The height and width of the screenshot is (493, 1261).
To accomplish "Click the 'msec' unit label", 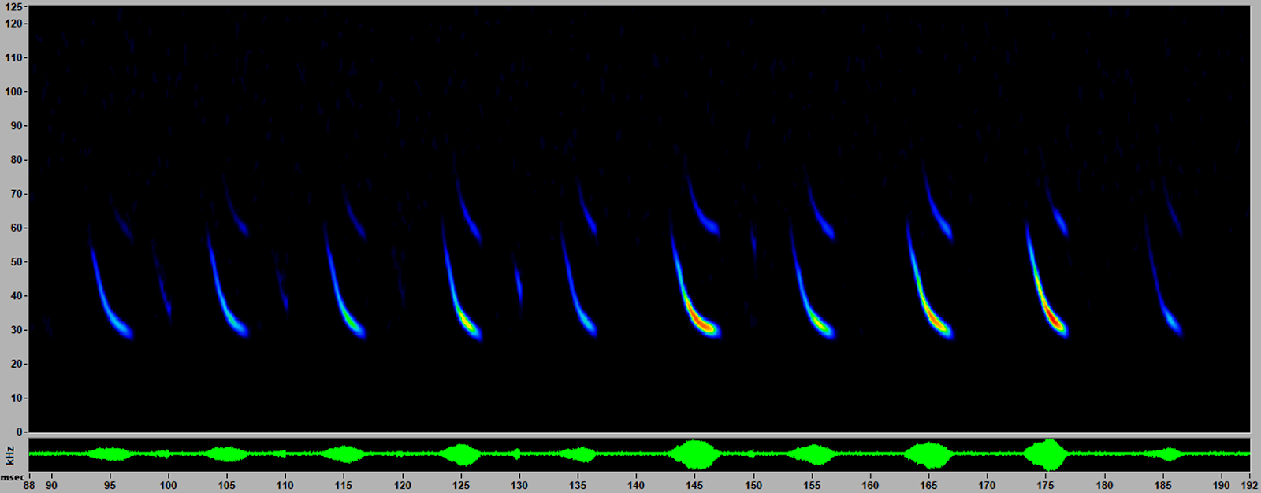I will coord(11,477).
